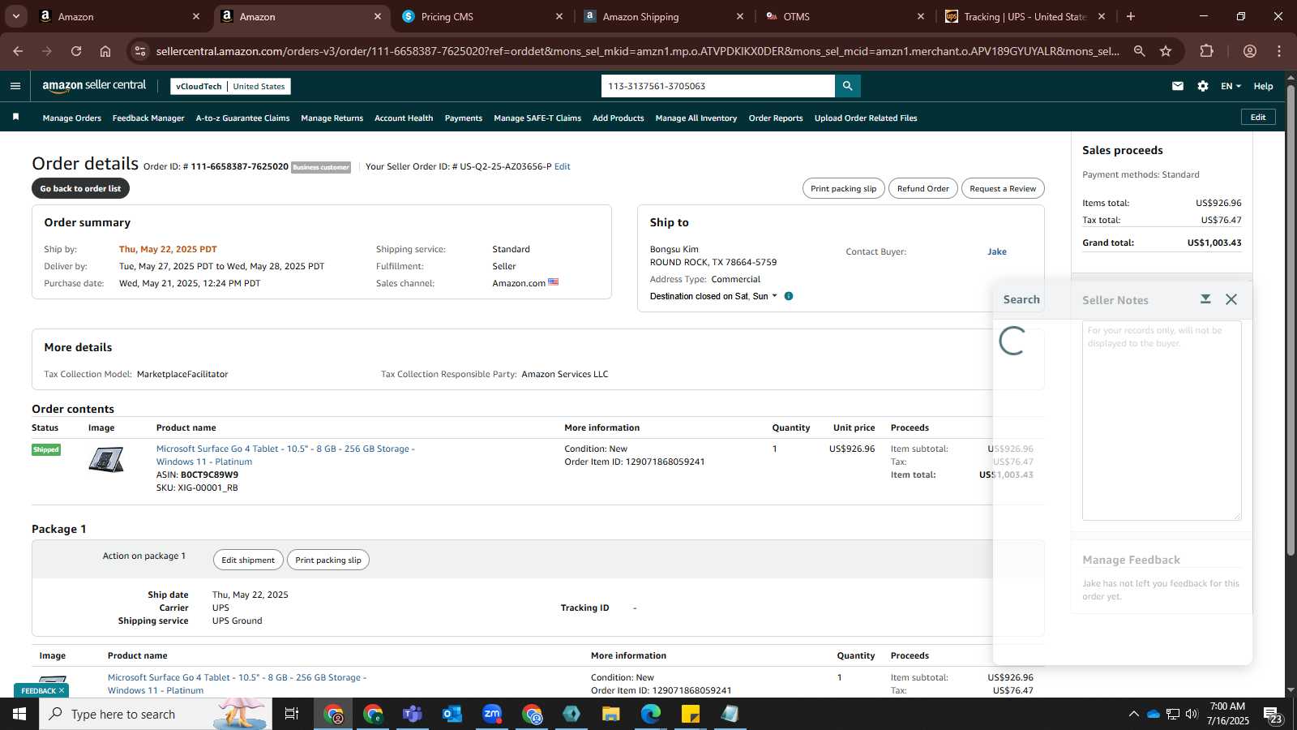Viewport: 1297px width, 730px height.
Task: Show hidden system tray icons
Action: 1133,714
